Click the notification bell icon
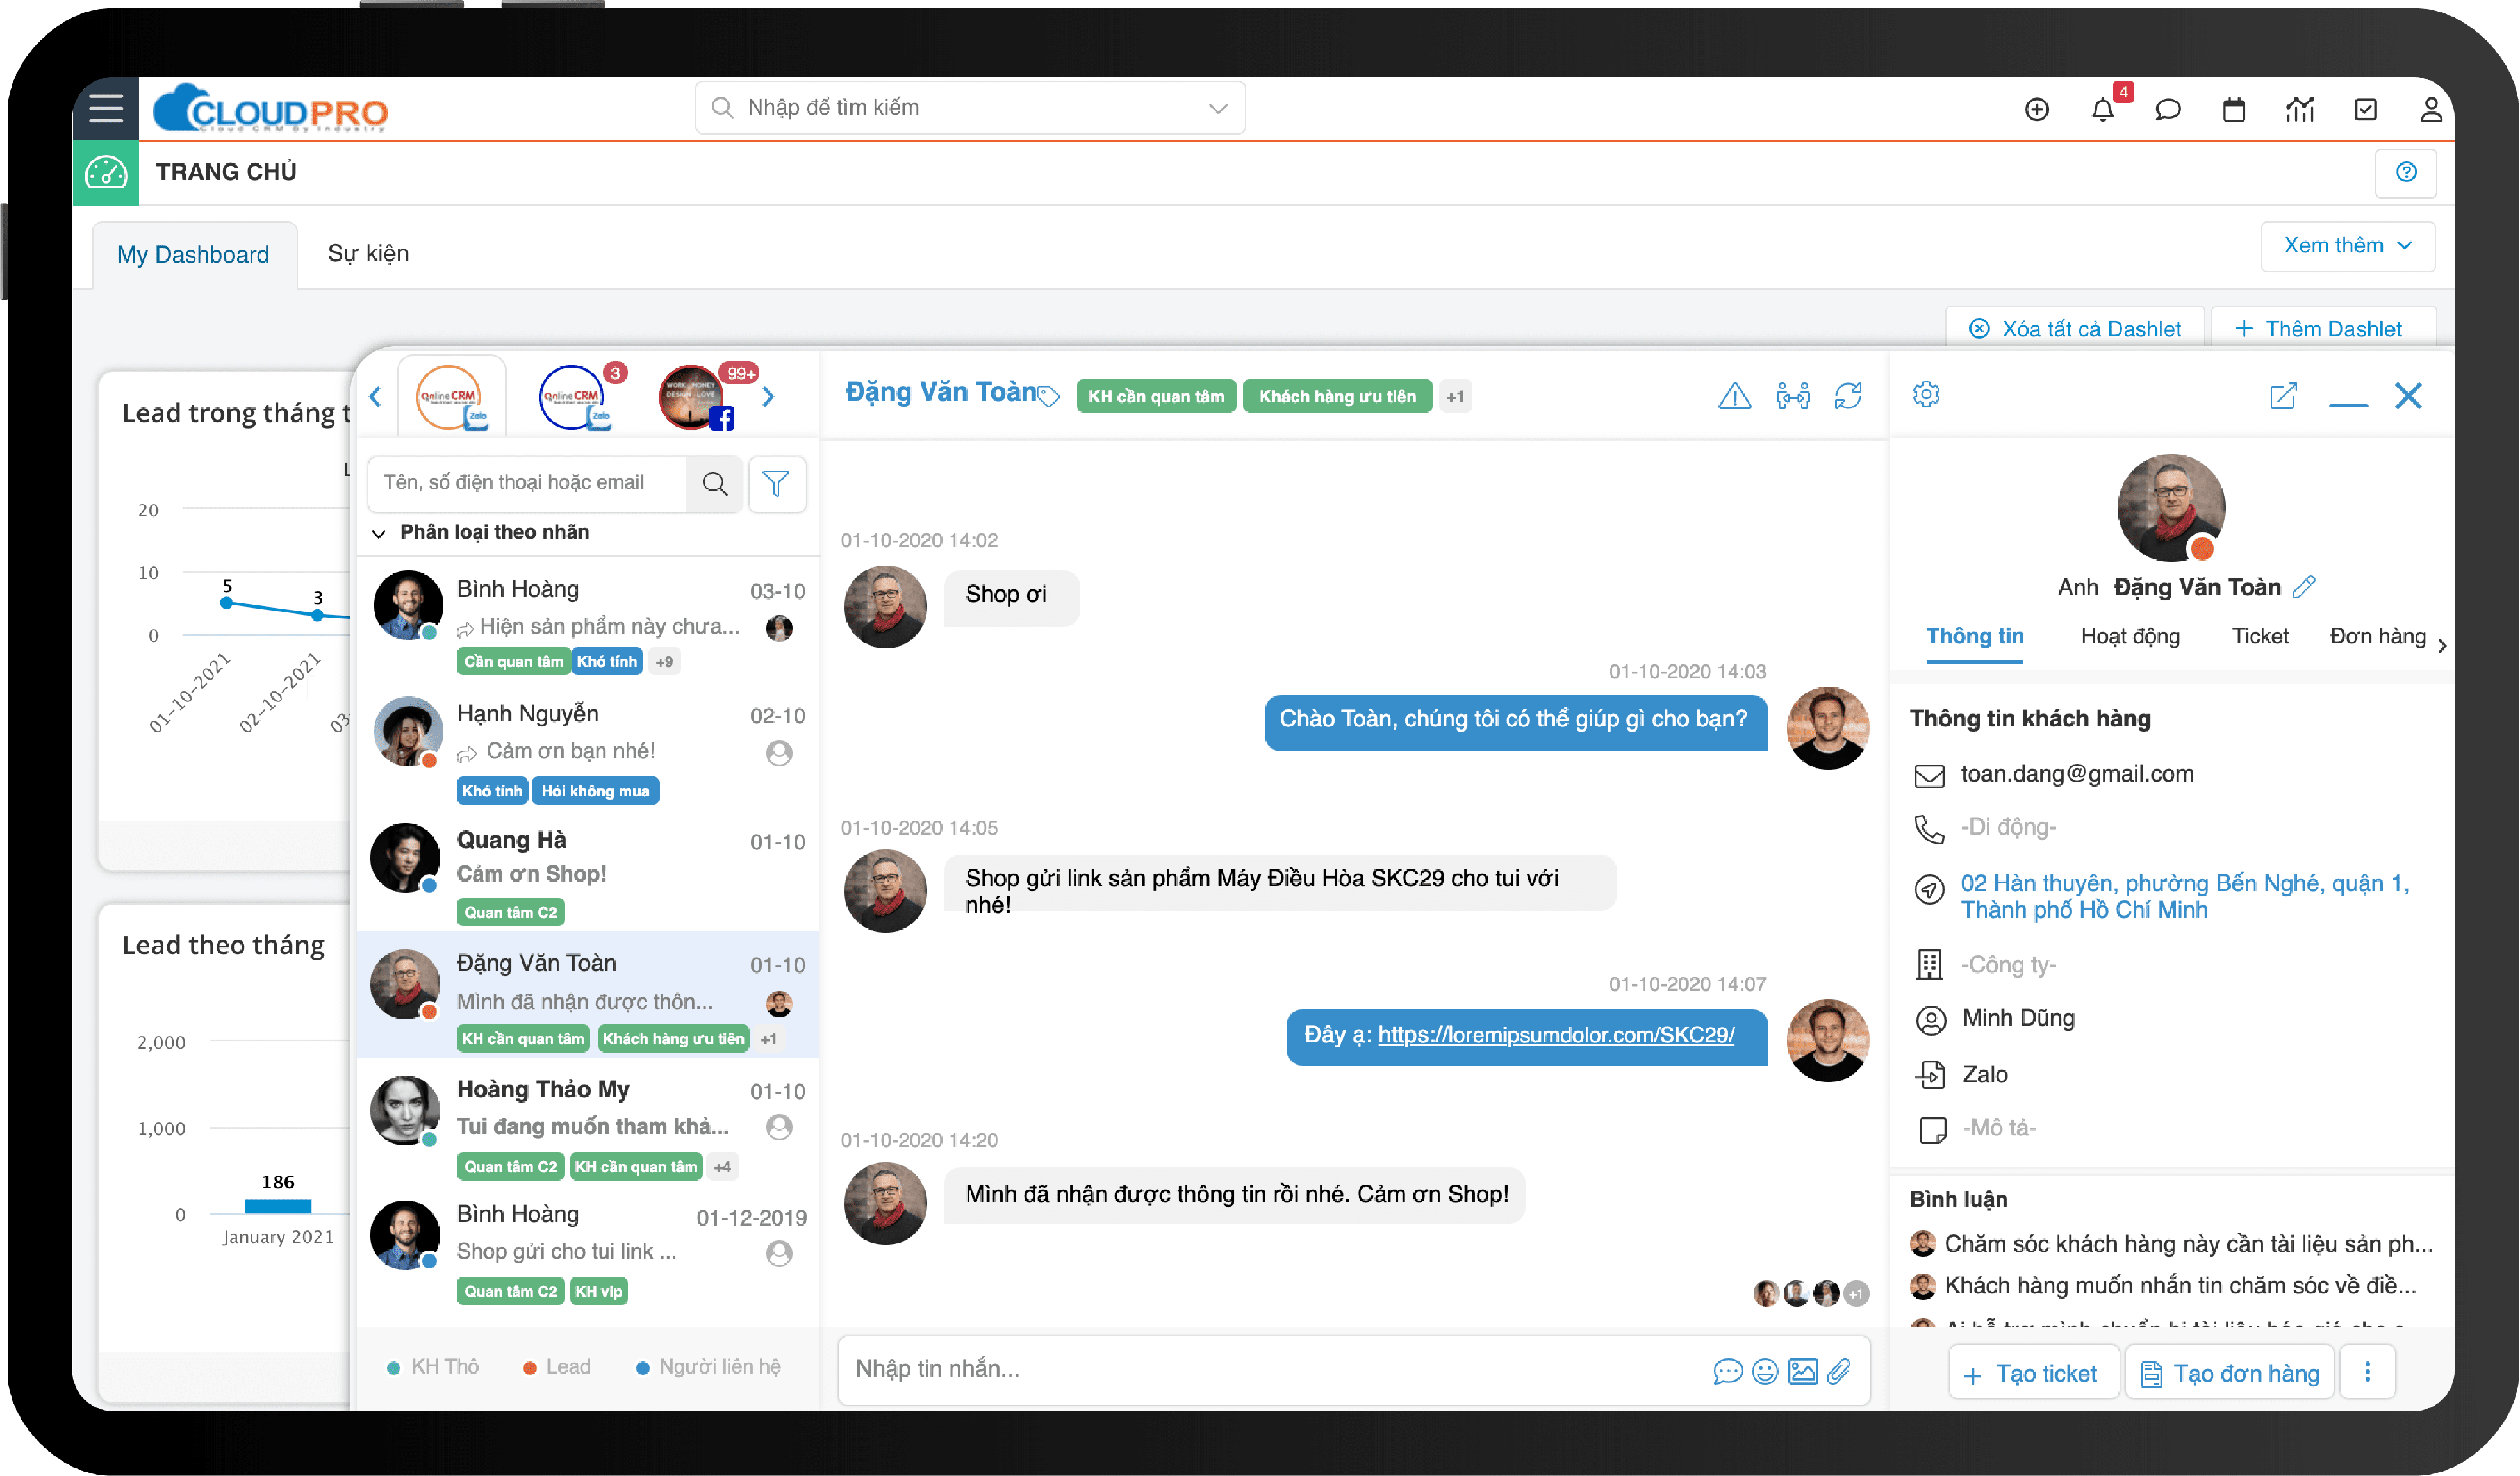This screenshot has width=2520, height=1476. point(2102,110)
